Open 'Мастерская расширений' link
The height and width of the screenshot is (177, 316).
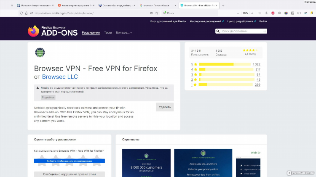(x=207, y=21)
